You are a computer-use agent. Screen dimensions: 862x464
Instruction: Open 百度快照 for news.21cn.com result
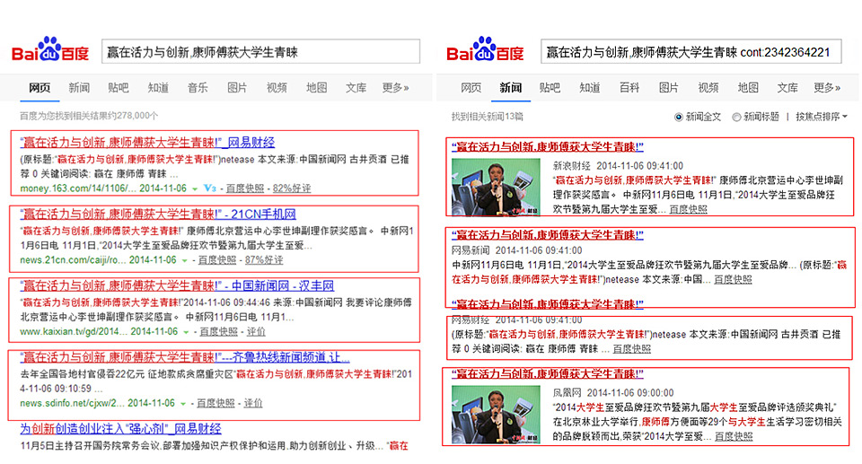(217, 260)
